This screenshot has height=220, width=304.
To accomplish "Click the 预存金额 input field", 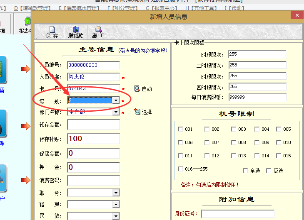I will point(93,125).
